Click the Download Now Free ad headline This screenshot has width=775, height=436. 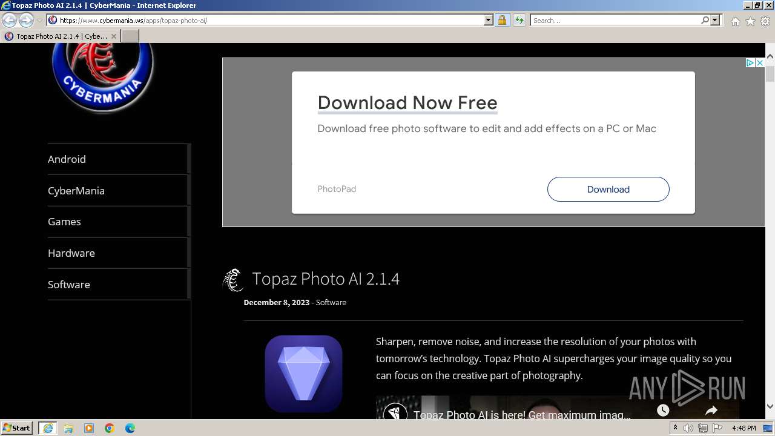(407, 103)
